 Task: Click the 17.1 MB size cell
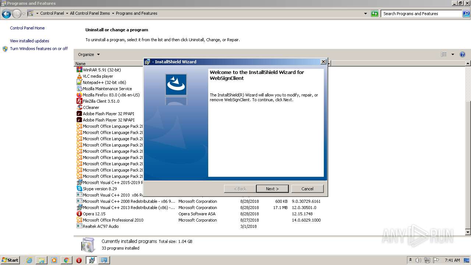[x=280, y=208]
